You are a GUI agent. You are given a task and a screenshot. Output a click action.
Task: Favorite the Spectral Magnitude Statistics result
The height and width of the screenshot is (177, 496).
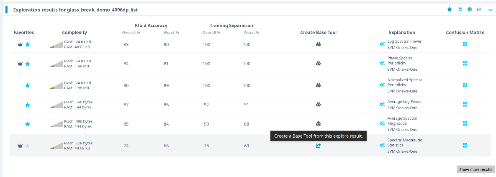coord(28,146)
